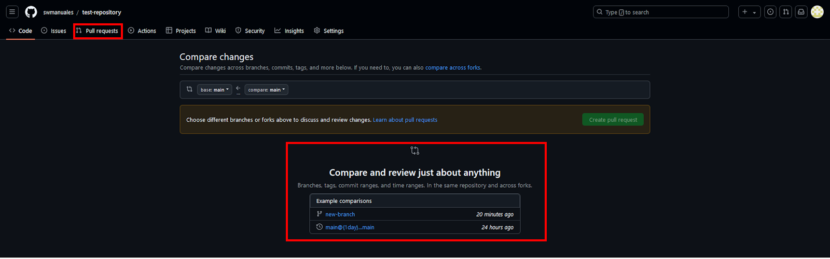Open the hamburger navigation menu
Image resolution: width=830 pixels, height=259 pixels.
pos(12,12)
